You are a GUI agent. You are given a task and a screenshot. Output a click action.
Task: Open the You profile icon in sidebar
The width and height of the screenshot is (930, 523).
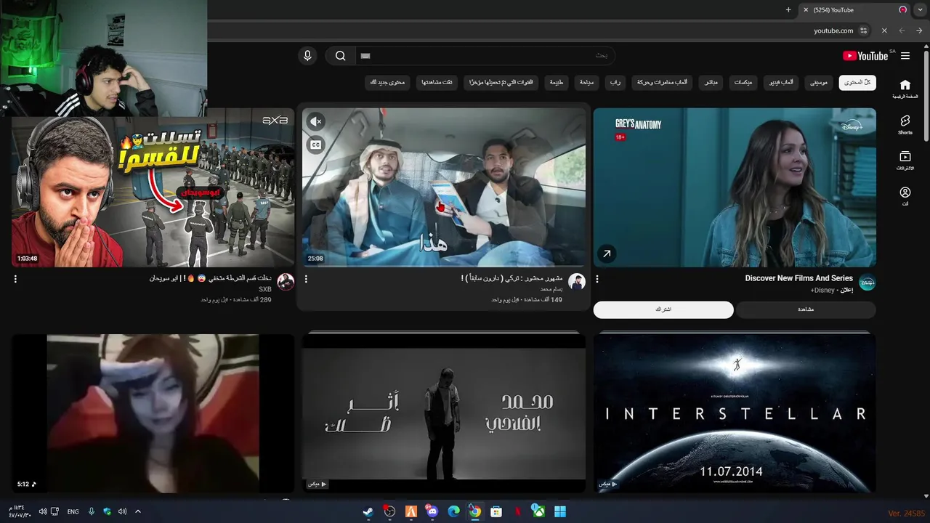(x=905, y=196)
